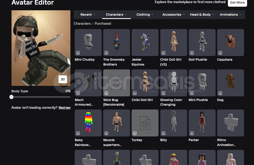Click the bundle icon on Doll Plushie
Viewport: 254px width, 165px height.
tap(192, 53)
